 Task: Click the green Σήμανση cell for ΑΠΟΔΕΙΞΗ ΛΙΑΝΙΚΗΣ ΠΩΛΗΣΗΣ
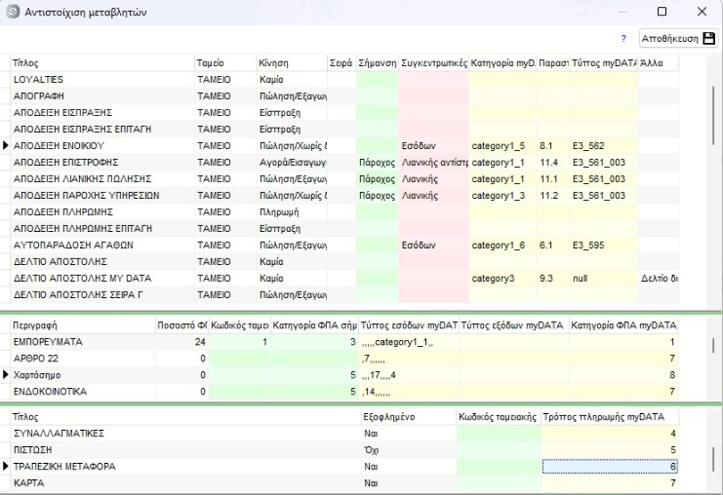point(377,178)
